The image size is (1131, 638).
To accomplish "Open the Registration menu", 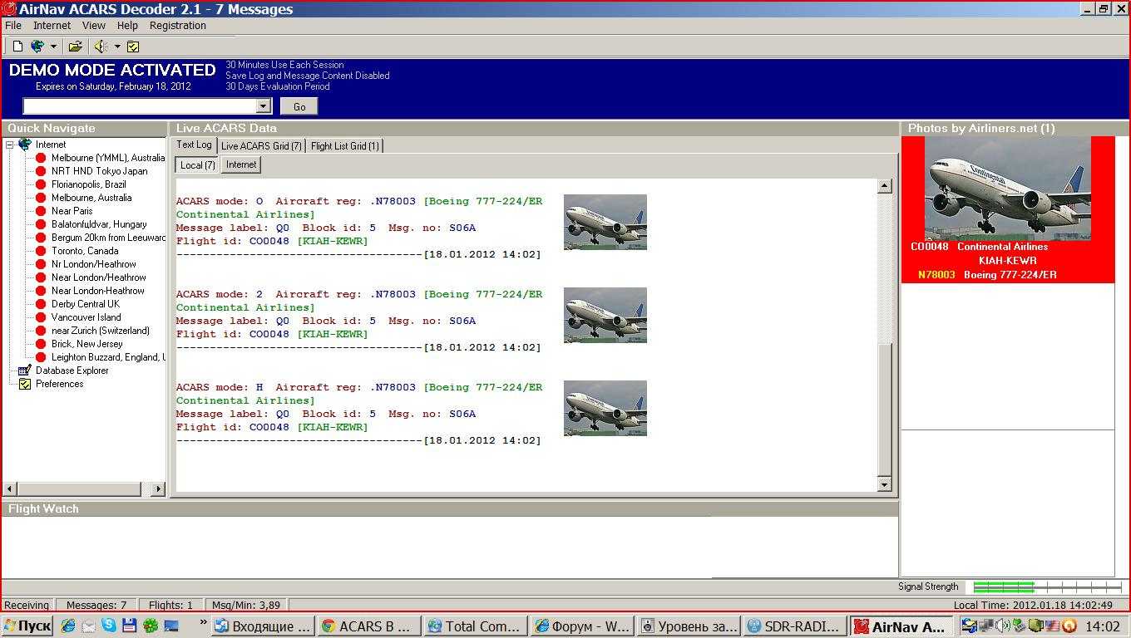I will [x=178, y=26].
